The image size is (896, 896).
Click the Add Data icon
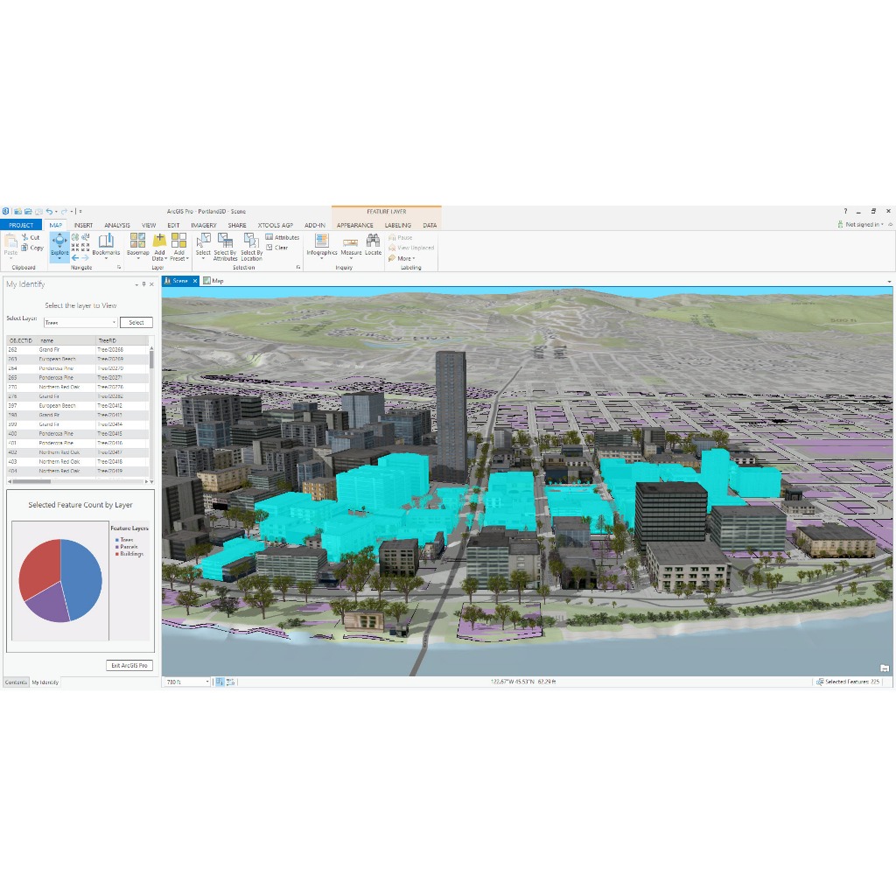(159, 240)
